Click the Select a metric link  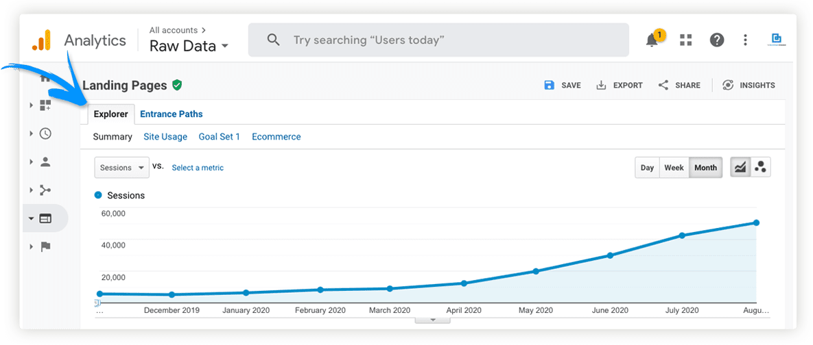pyautogui.click(x=198, y=168)
